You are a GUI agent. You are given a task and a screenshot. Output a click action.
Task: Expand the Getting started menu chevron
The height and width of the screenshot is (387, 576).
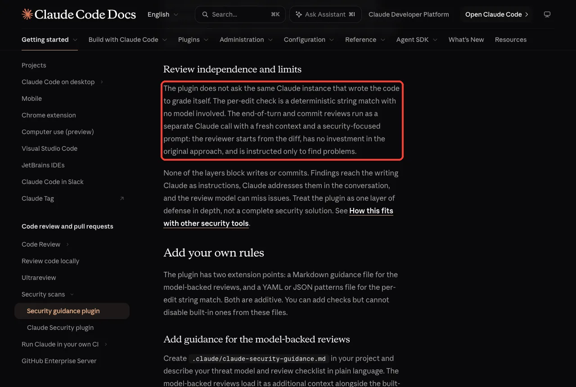[x=75, y=40]
